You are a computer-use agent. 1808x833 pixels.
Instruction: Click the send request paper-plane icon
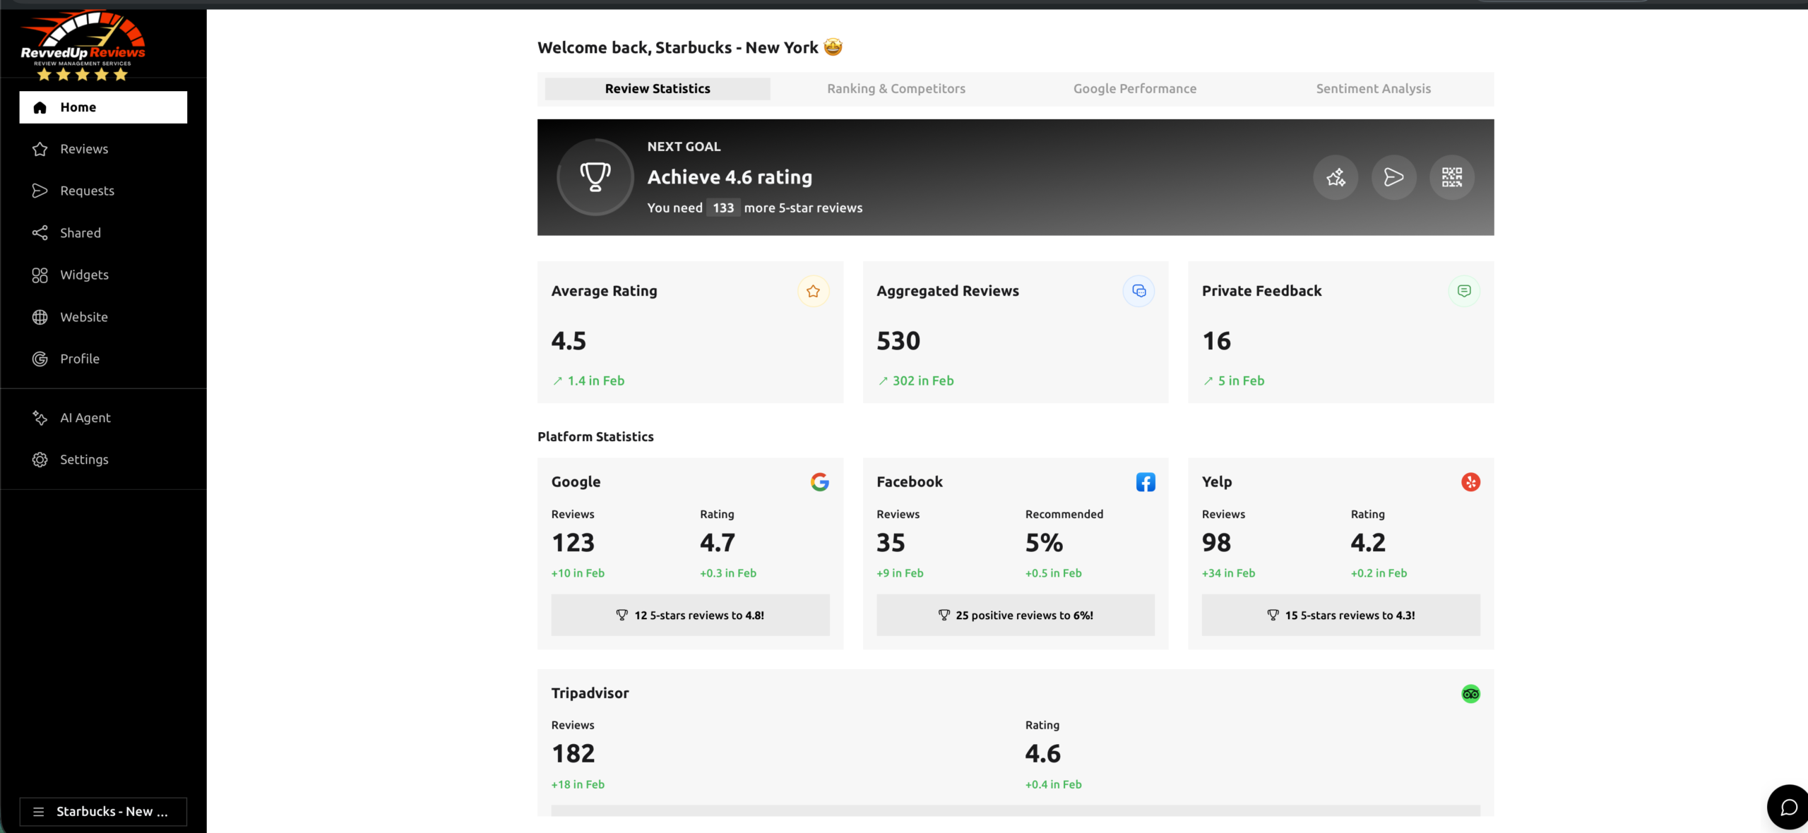[x=1393, y=177]
